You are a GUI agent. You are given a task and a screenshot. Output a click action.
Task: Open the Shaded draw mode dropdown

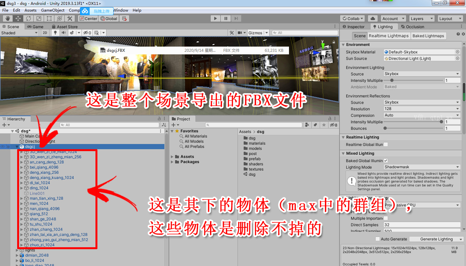tap(19, 33)
